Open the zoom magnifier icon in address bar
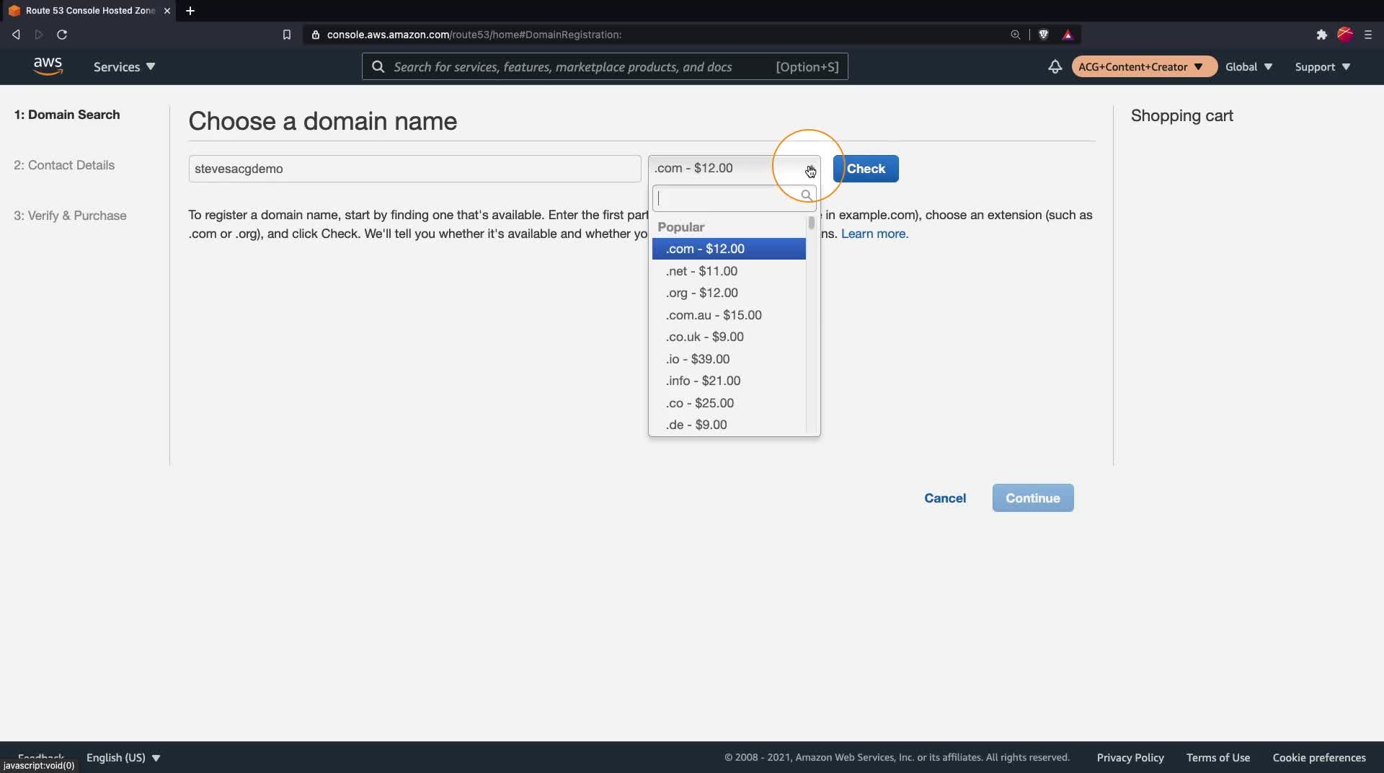 point(1015,35)
